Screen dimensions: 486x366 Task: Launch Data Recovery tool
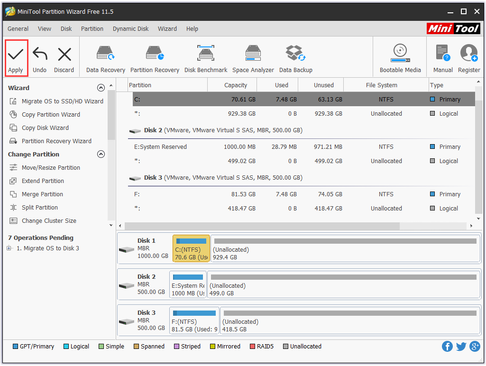[105, 59]
